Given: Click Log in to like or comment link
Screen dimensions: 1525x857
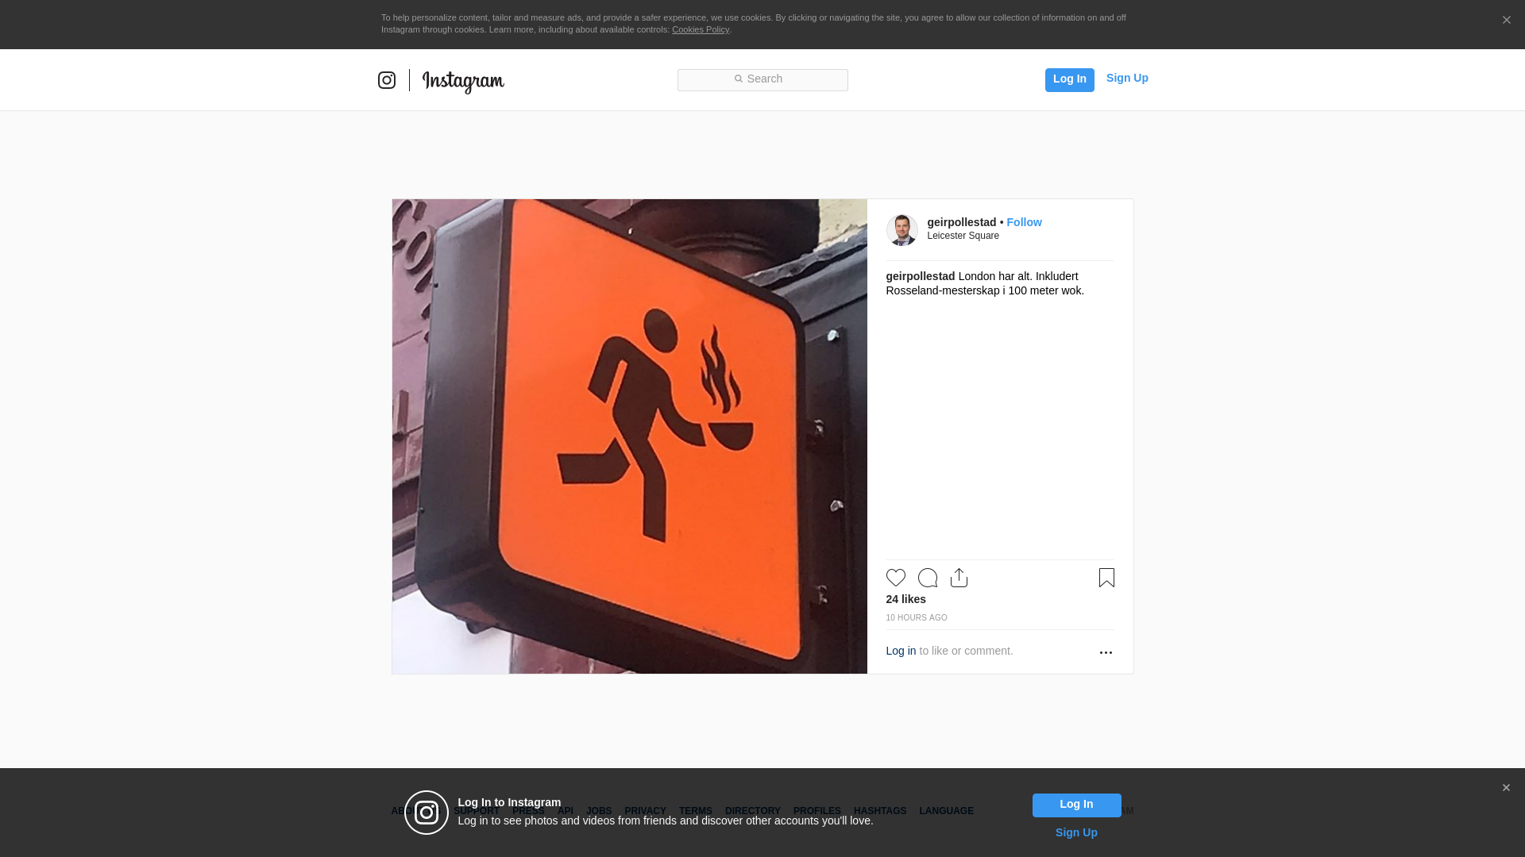Looking at the screenshot, I should point(901,651).
